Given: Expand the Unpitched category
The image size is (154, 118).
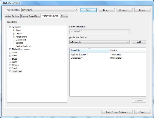Looking at the screenshot, I should (x=10, y=71).
